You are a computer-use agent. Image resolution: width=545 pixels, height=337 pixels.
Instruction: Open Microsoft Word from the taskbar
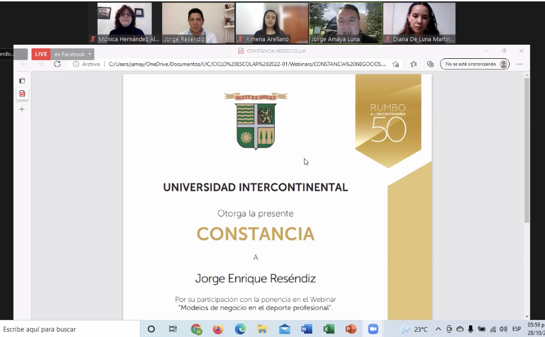306,329
